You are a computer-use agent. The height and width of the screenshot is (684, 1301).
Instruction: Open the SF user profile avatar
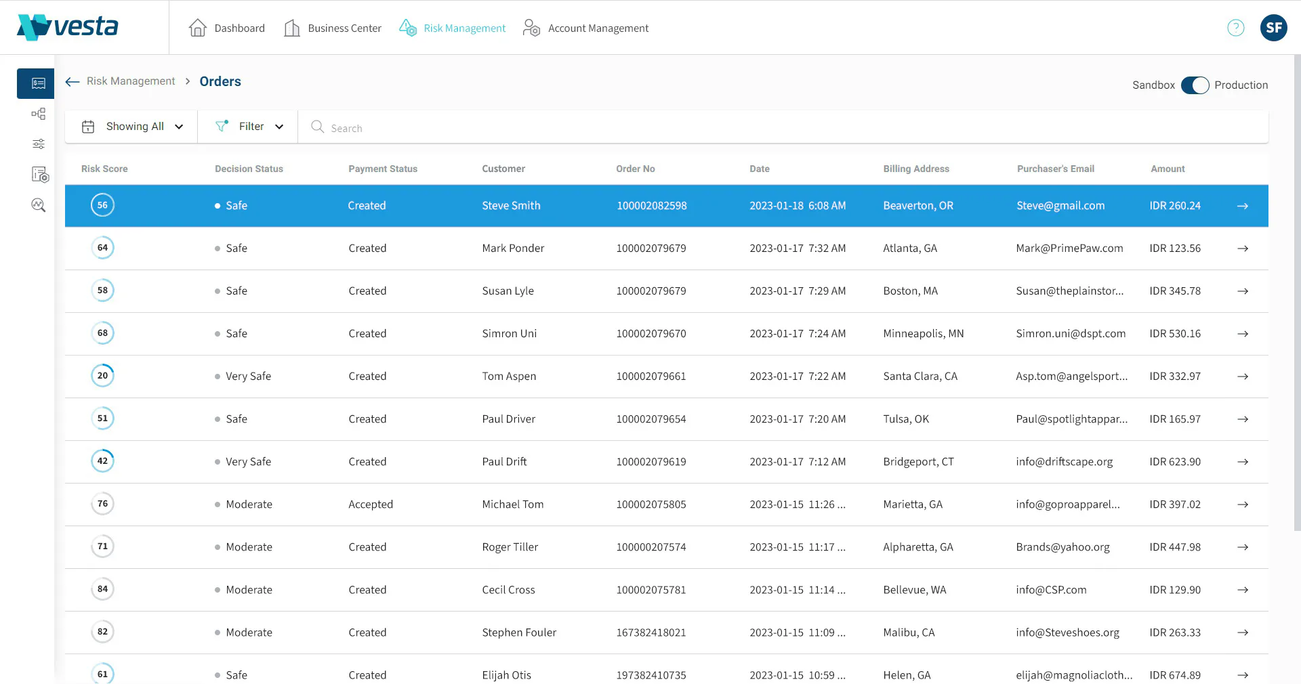coord(1273,28)
